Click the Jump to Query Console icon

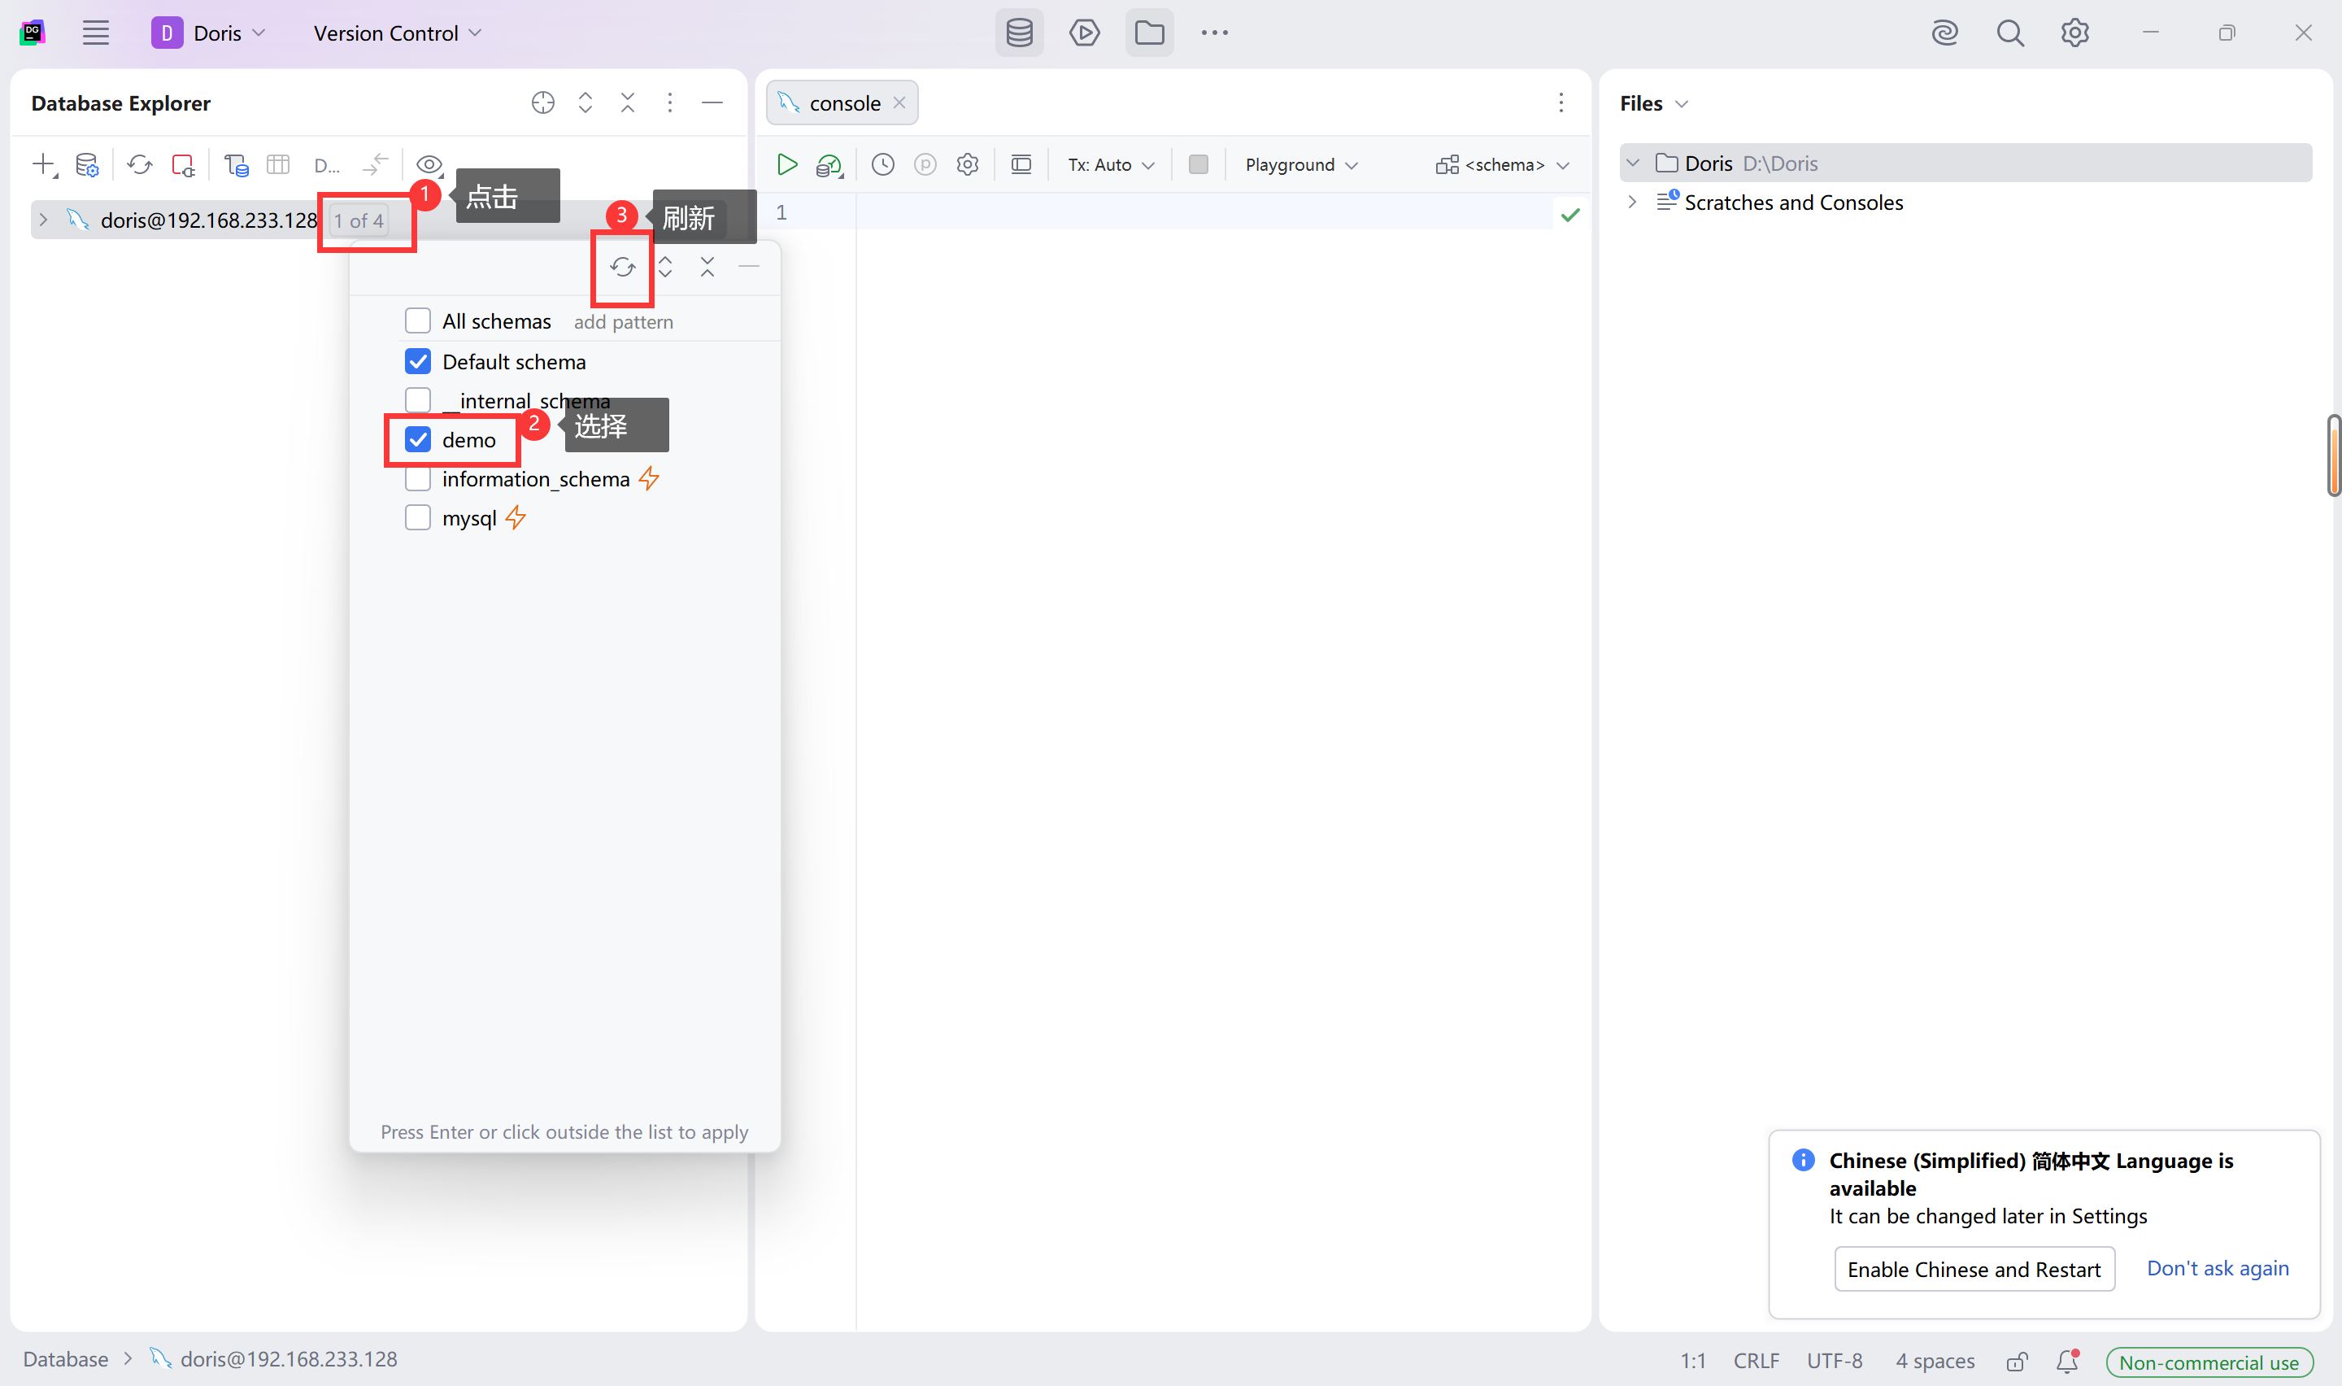click(236, 165)
